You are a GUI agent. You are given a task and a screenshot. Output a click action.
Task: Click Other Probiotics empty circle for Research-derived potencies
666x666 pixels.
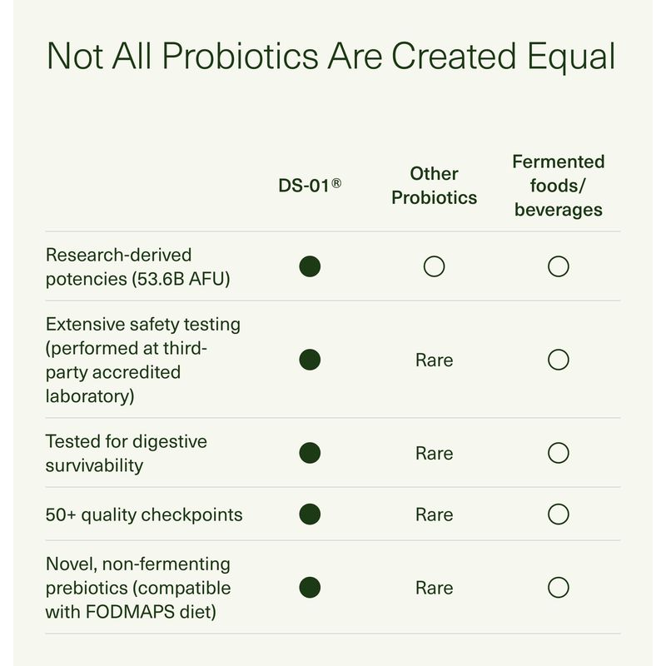(x=434, y=266)
